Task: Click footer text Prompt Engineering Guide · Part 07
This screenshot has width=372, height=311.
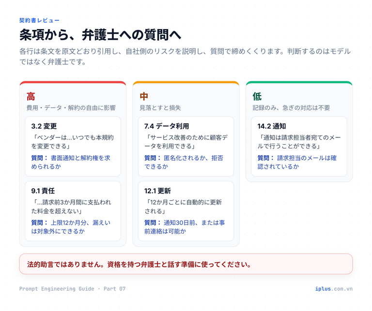Action: [72, 289]
